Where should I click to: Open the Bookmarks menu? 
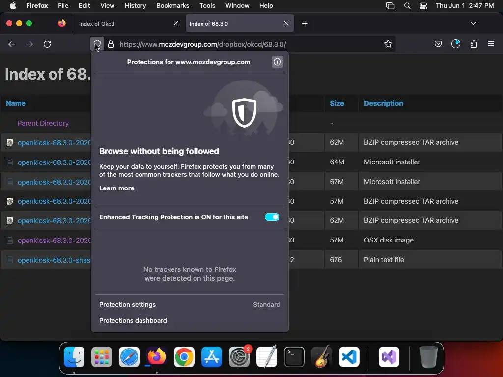pyautogui.click(x=172, y=6)
